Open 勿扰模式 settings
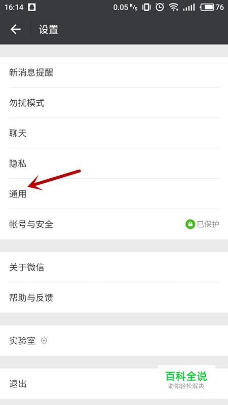The image size is (228, 405). (114, 103)
